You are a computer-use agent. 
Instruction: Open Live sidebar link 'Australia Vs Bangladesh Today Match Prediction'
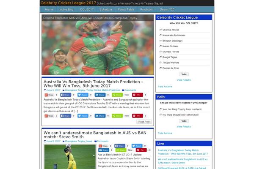tap(183, 152)
